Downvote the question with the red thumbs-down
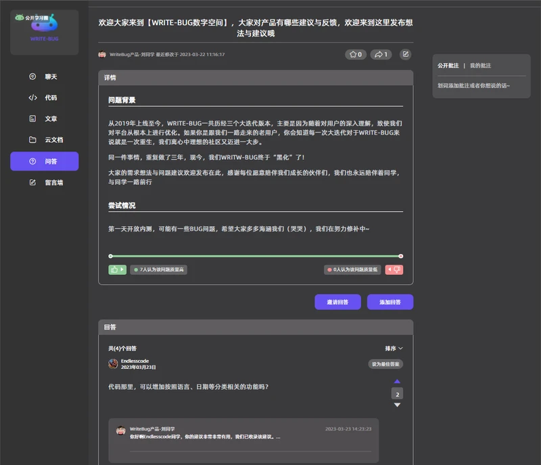This screenshot has height=465, width=541. [x=394, y=269]
